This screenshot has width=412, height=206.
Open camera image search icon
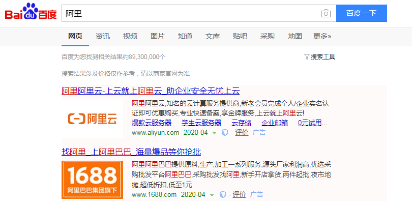point(326,13)
